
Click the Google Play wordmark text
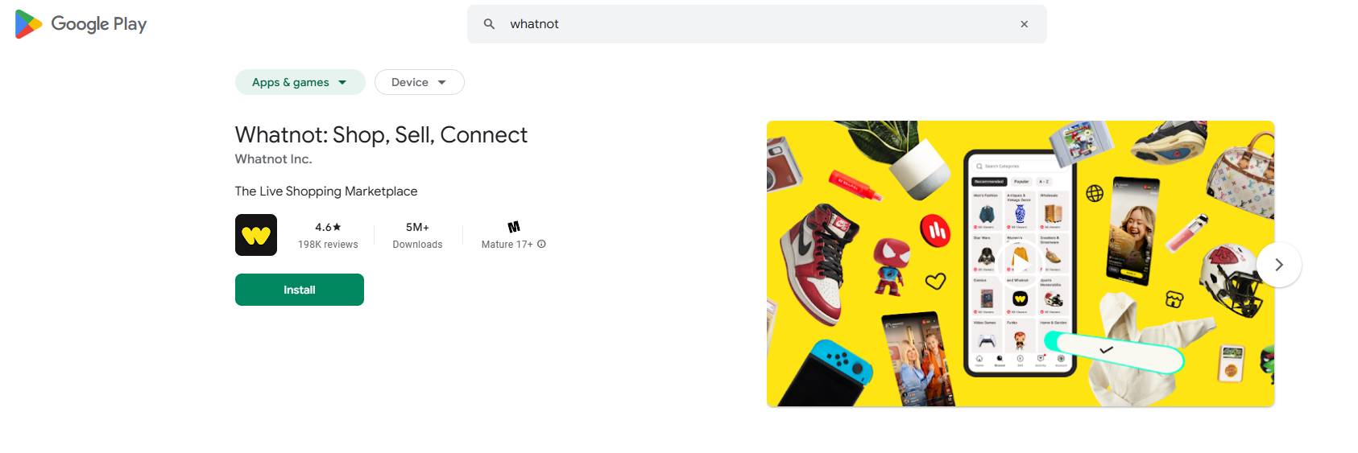point(99,24)
